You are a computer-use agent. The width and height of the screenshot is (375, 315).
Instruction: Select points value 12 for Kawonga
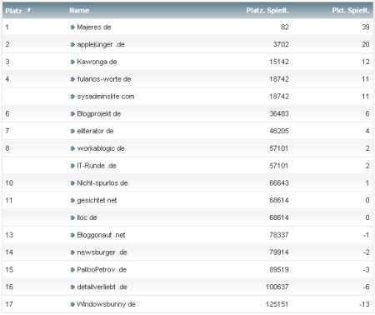pos(365,62)
